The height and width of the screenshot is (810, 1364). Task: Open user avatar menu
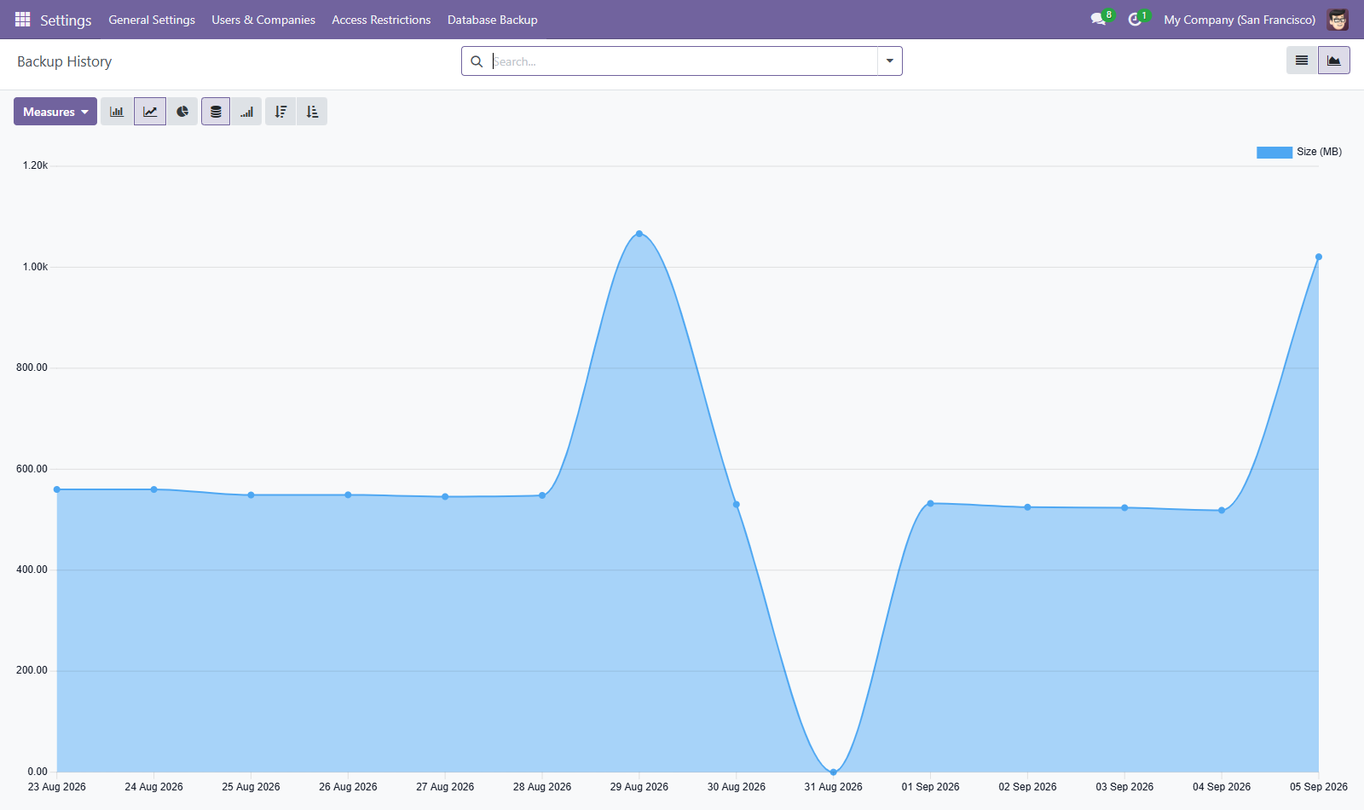(1338, 20)
